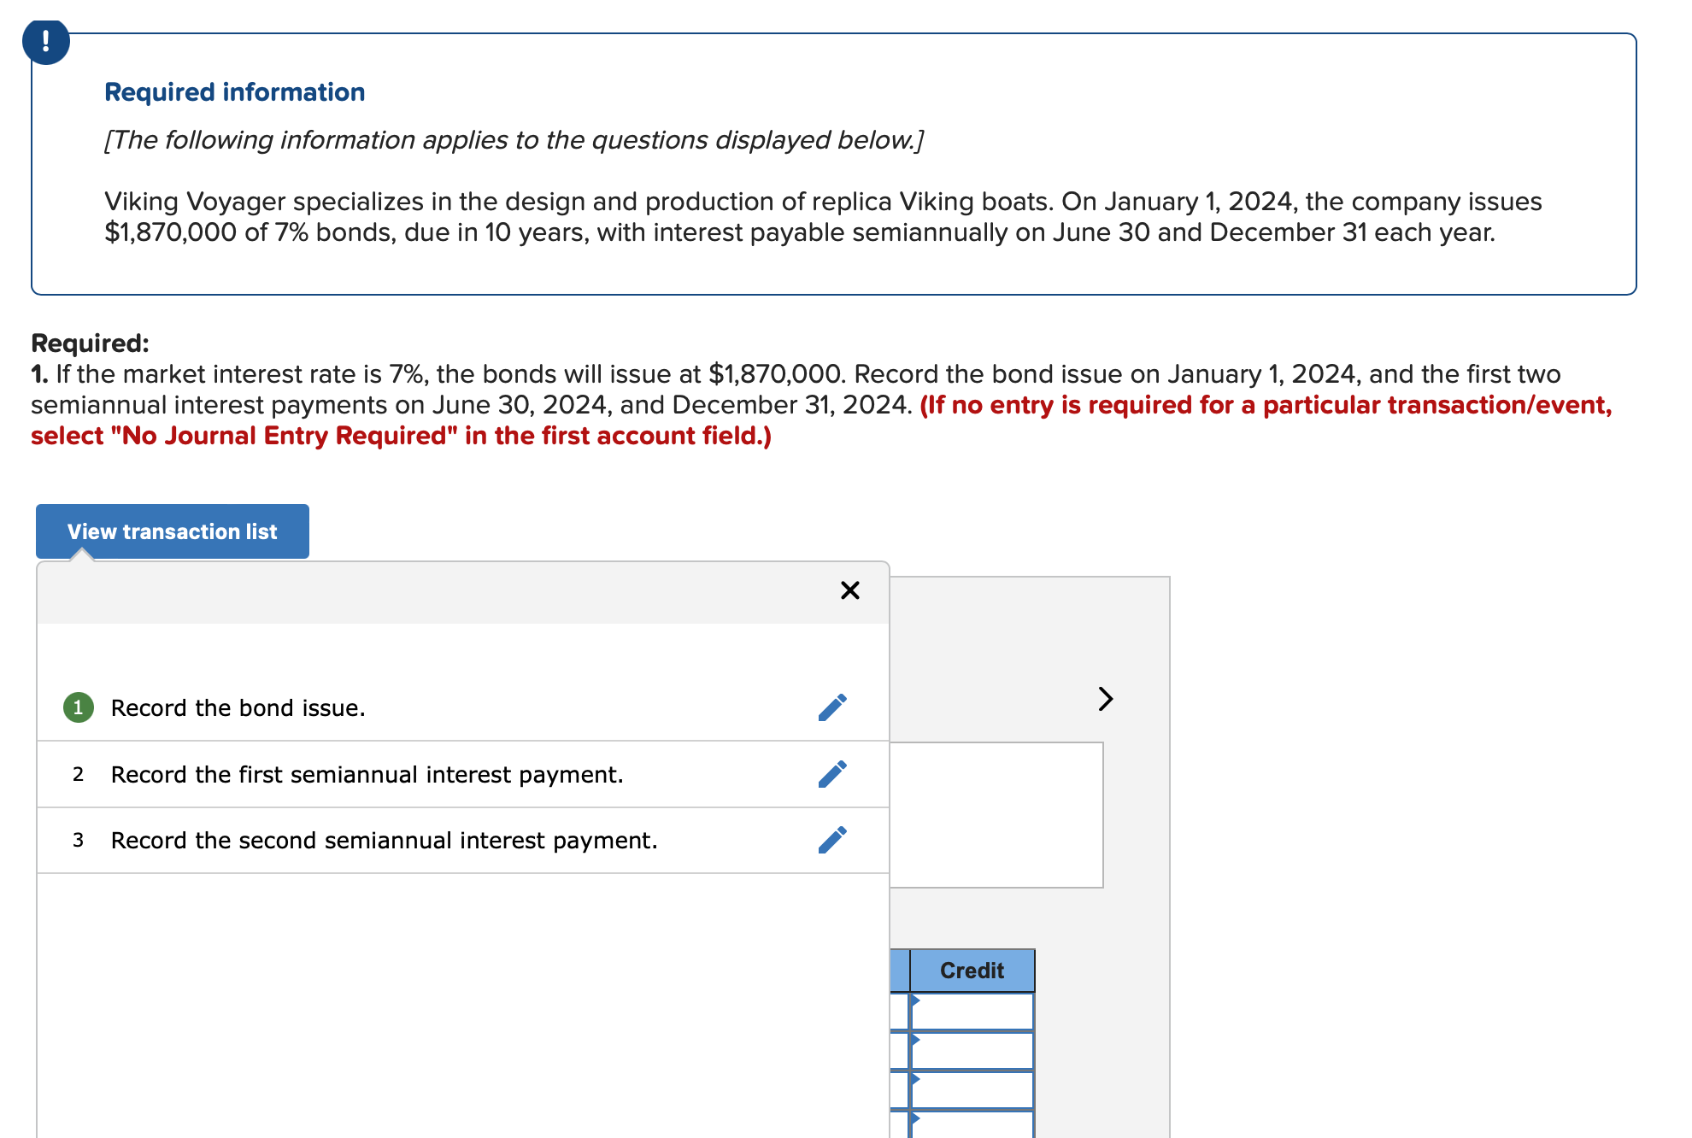Click transaction number 2 index
The height and width of the screenshot is (1138, 1692).
coord(78,775)
